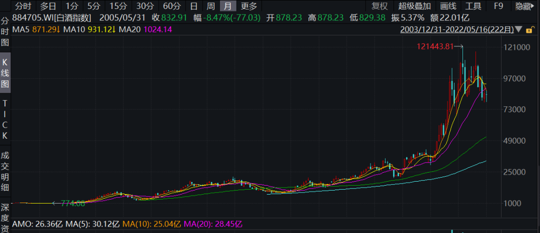Select the 周 weekly period tab
This screenshot has width=540, height=233.
tap(211, 6)
